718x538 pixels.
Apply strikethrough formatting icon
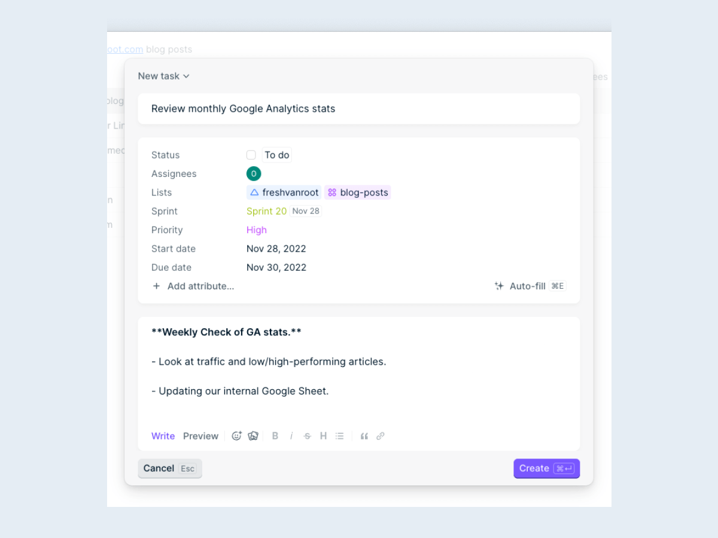click(x=308, y=436)
